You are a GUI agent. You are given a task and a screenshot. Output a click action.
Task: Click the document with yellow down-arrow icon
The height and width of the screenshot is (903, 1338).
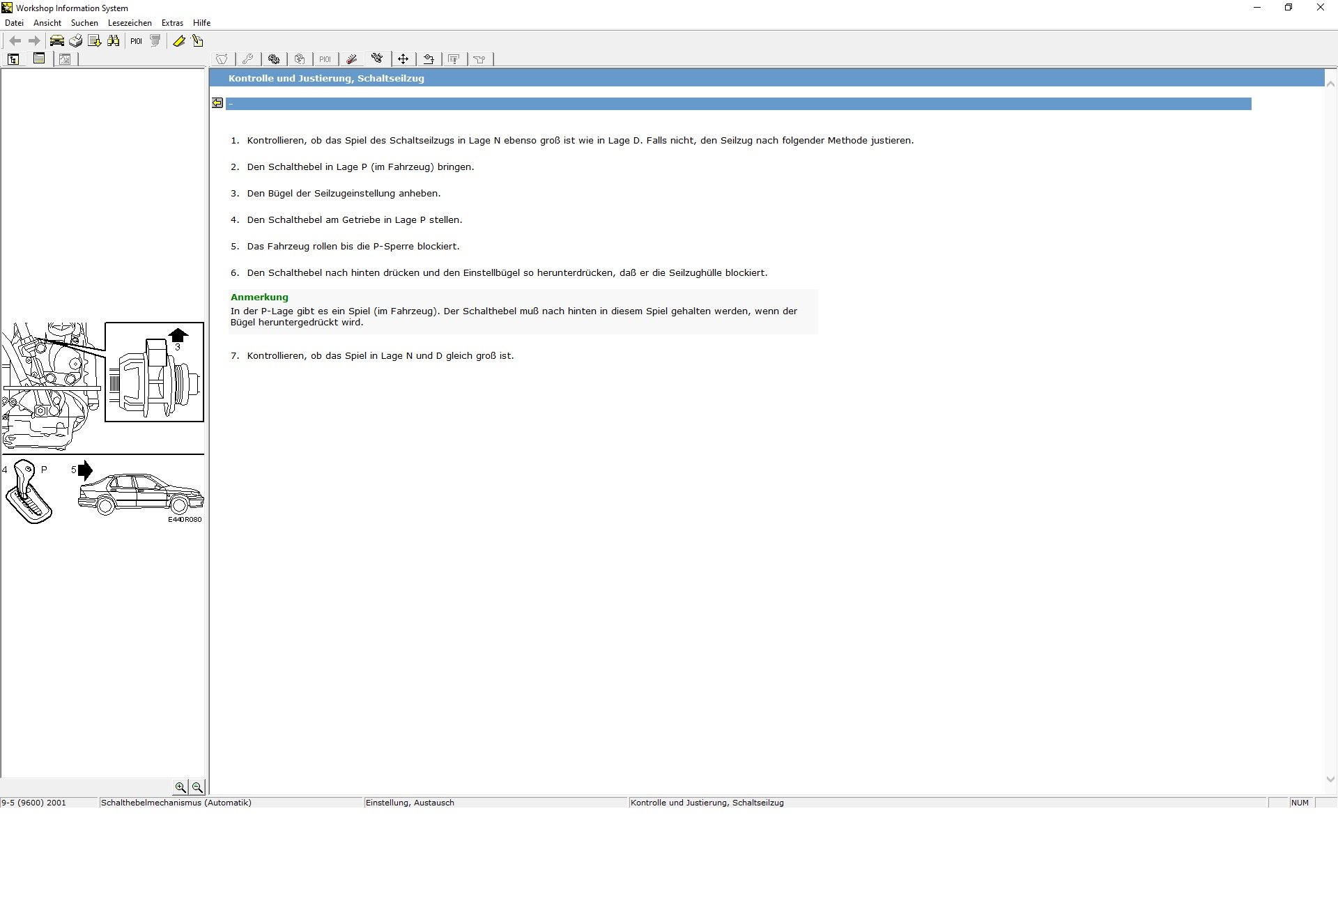pyautogui.click(x=94, y=41)
